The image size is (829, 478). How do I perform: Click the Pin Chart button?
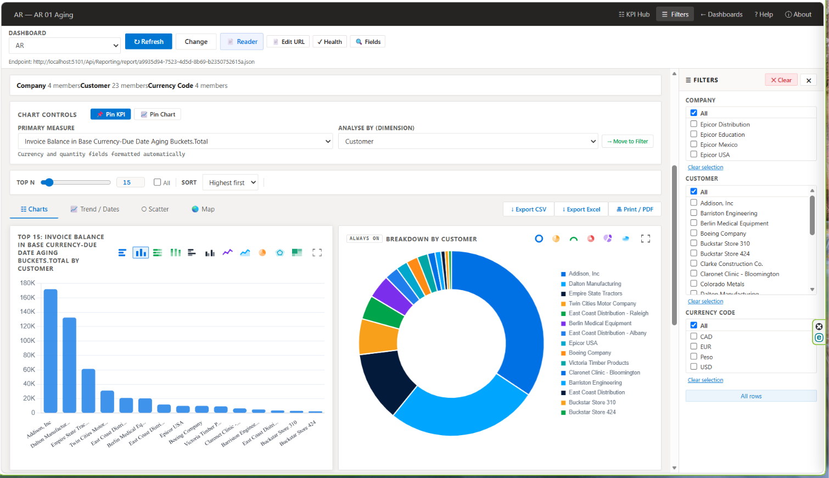pos(158,114)
